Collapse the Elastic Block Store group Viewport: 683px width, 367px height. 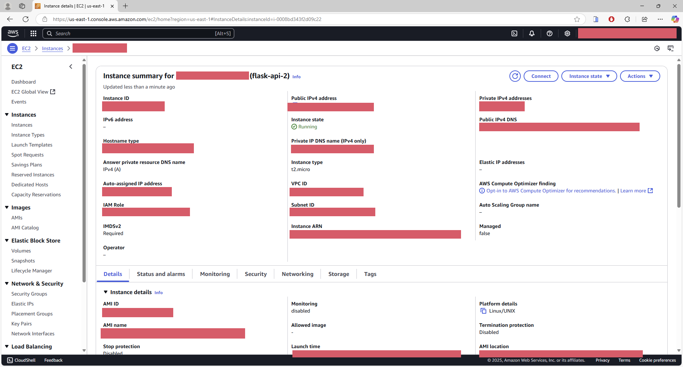[7, 241]
